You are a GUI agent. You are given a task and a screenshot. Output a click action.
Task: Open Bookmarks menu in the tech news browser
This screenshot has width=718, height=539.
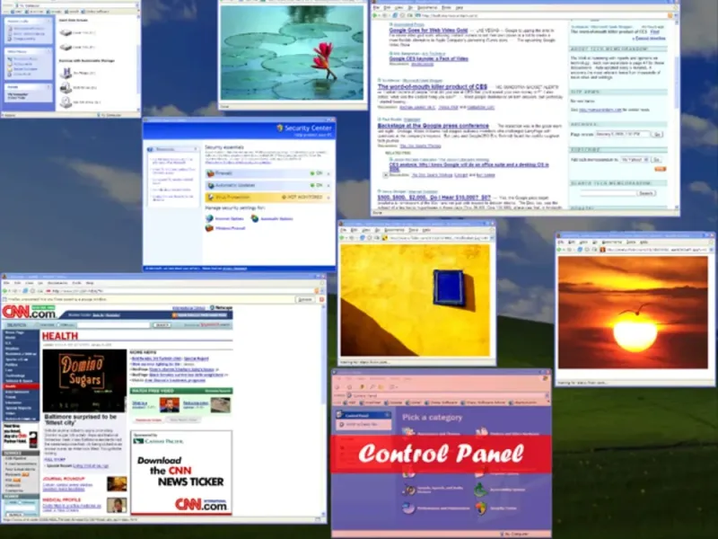[427, 8]
